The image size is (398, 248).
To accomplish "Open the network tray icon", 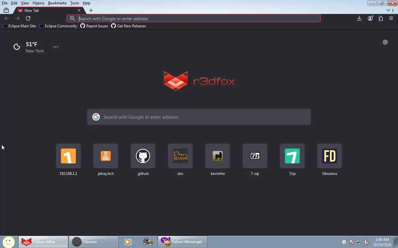I will 359,242.
